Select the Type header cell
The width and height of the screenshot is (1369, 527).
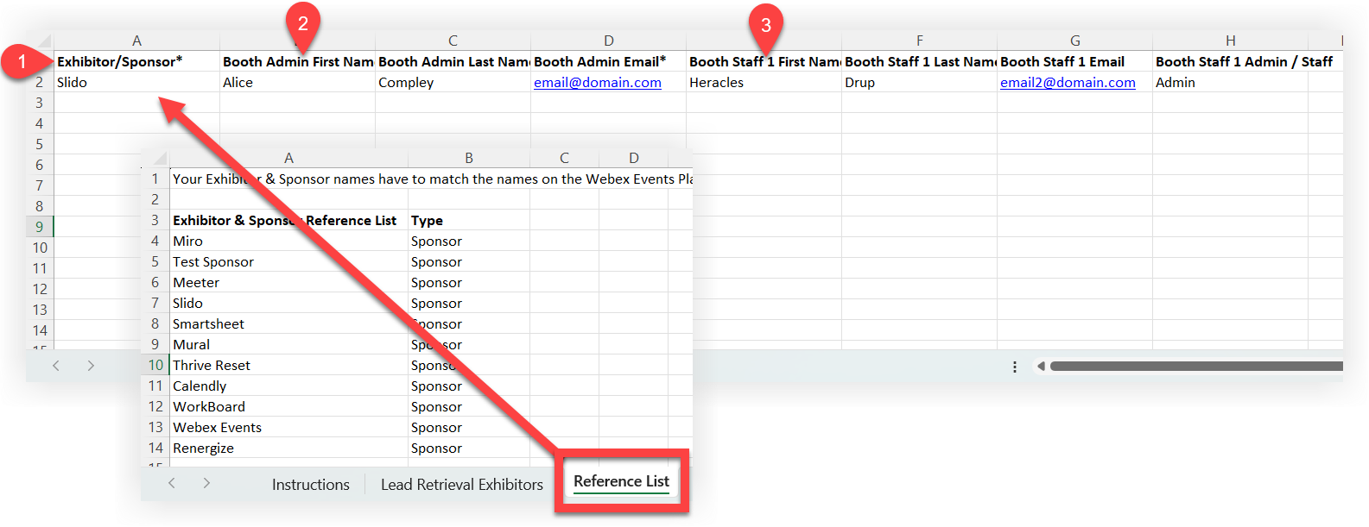coord(469,220)
